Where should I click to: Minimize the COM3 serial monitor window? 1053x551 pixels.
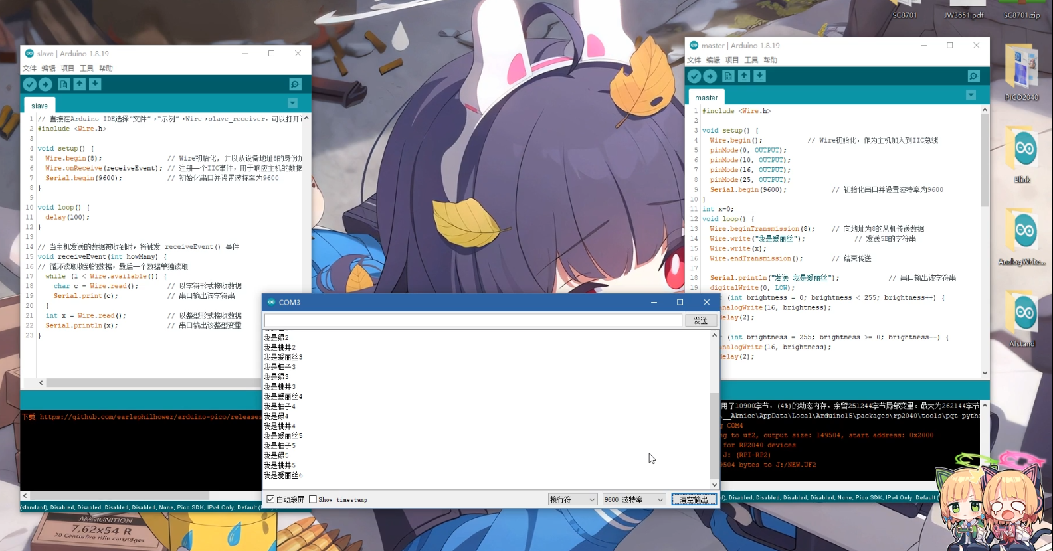pyautogui.click(x=654, y=302)
